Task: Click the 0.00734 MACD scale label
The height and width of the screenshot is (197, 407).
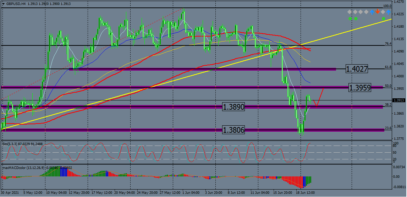Action: pos(399,166)
